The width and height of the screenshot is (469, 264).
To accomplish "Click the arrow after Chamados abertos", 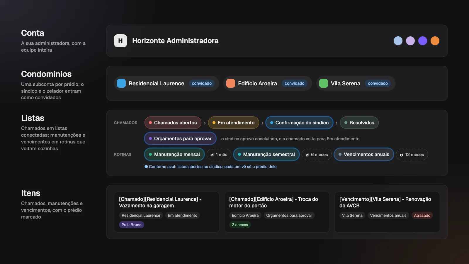I will pos(205,123).
